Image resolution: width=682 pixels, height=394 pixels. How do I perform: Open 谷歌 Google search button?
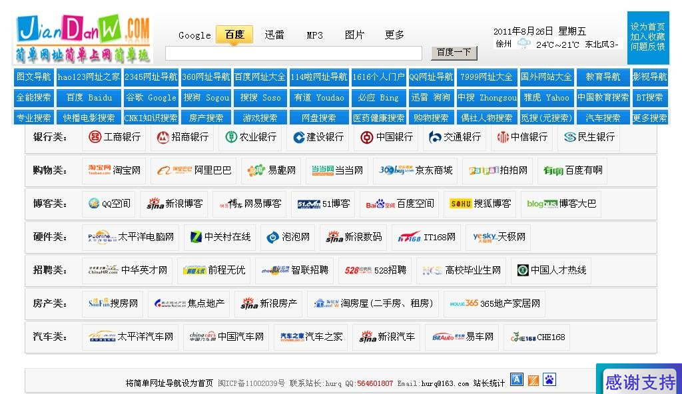point(151,98)
